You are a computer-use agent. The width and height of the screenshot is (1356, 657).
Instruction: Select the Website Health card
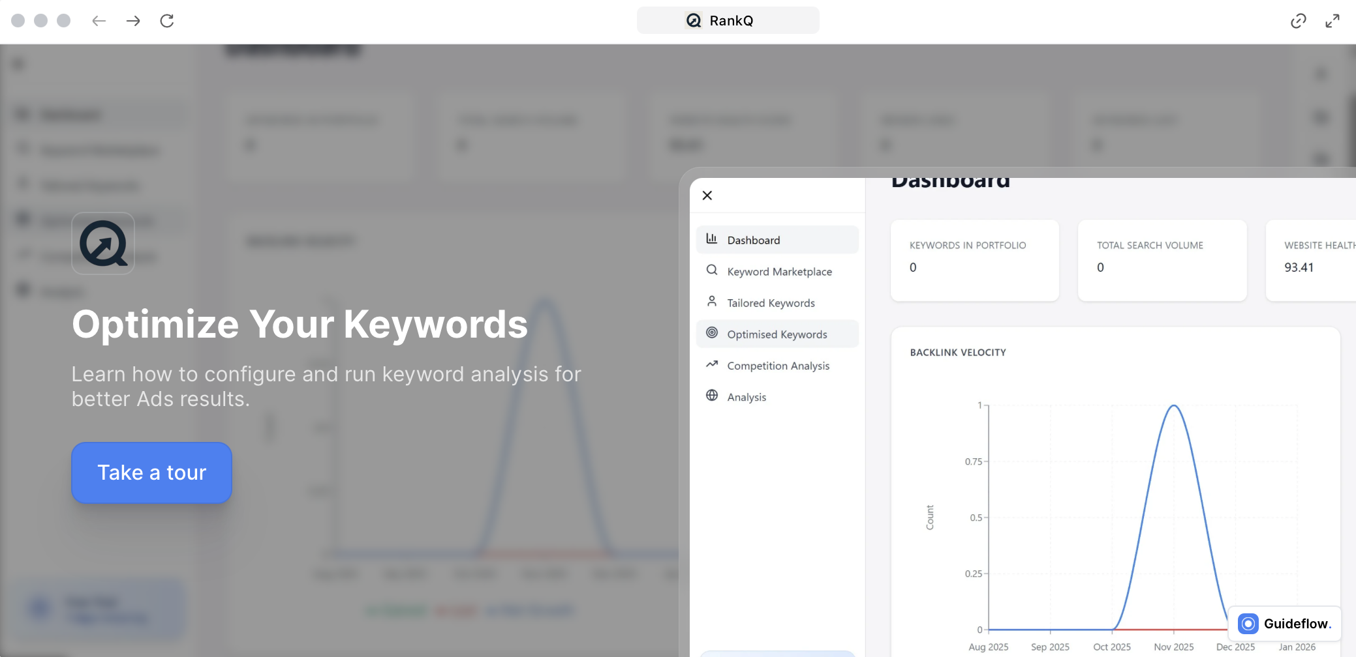click(x=1310, y=260)
